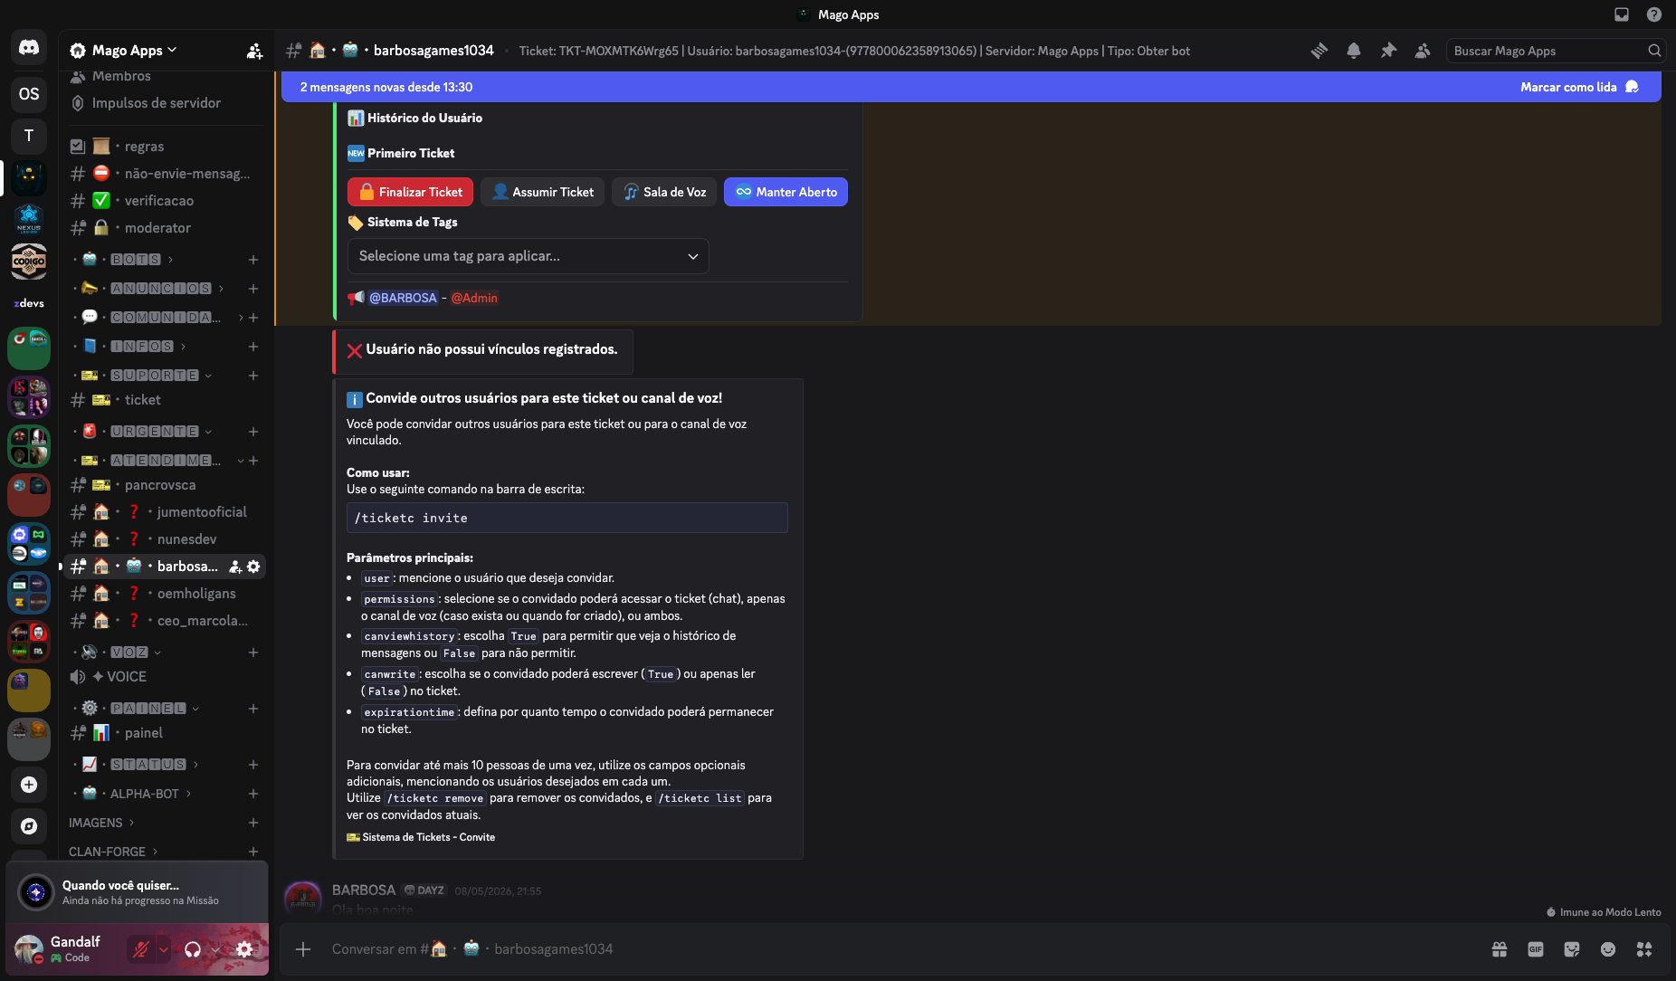The width and height of the screenshot is (1676, 981).
Task: Open the T server
Action: point(29,136)
